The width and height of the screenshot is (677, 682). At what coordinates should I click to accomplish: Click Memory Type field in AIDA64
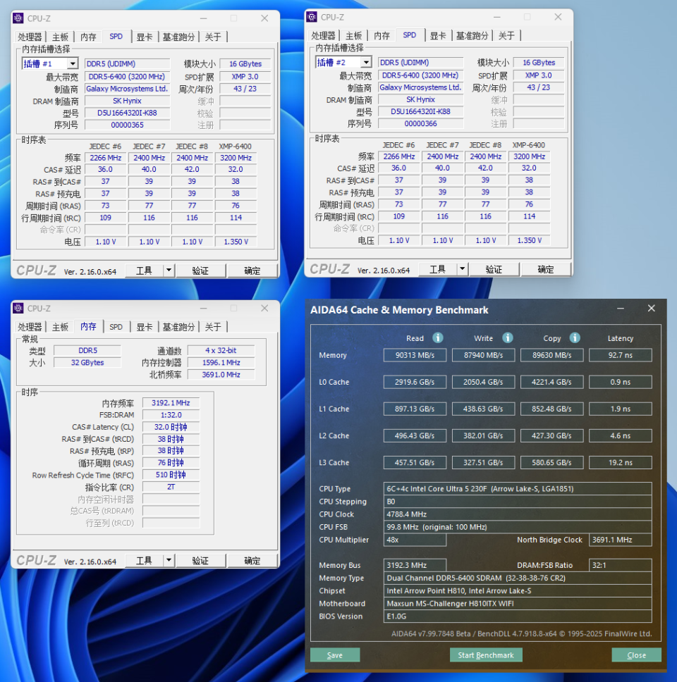coord(518,578)
